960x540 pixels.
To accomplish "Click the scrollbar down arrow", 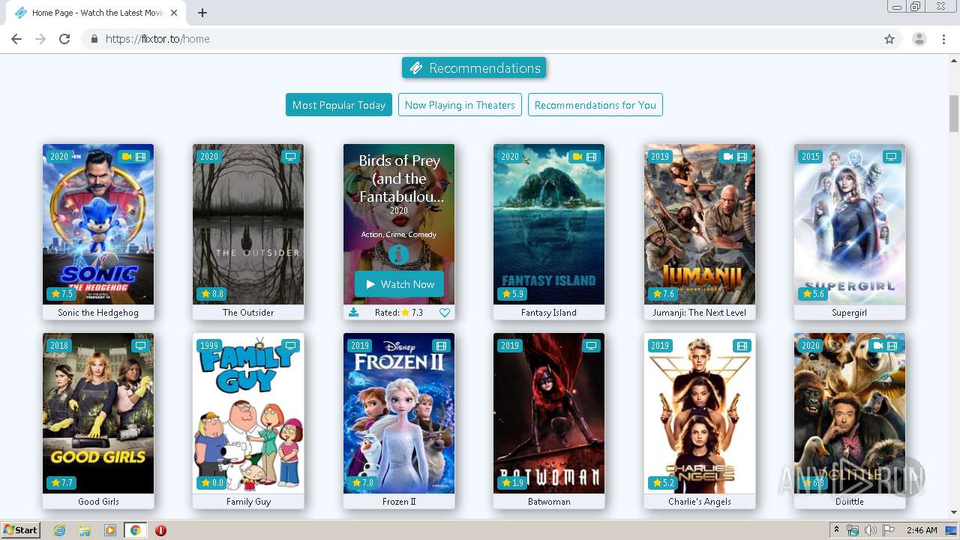I will tap(954, 512).
